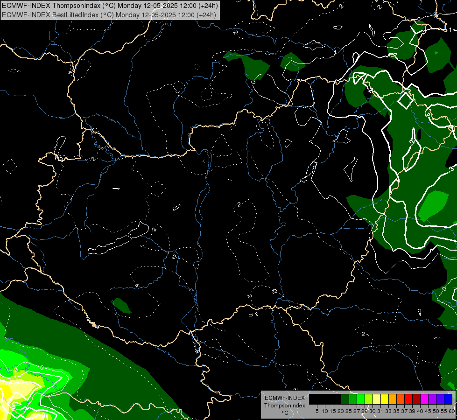Select the bright yellow 31–33 legend swatch
457x420 pixels.
(385, 399)
